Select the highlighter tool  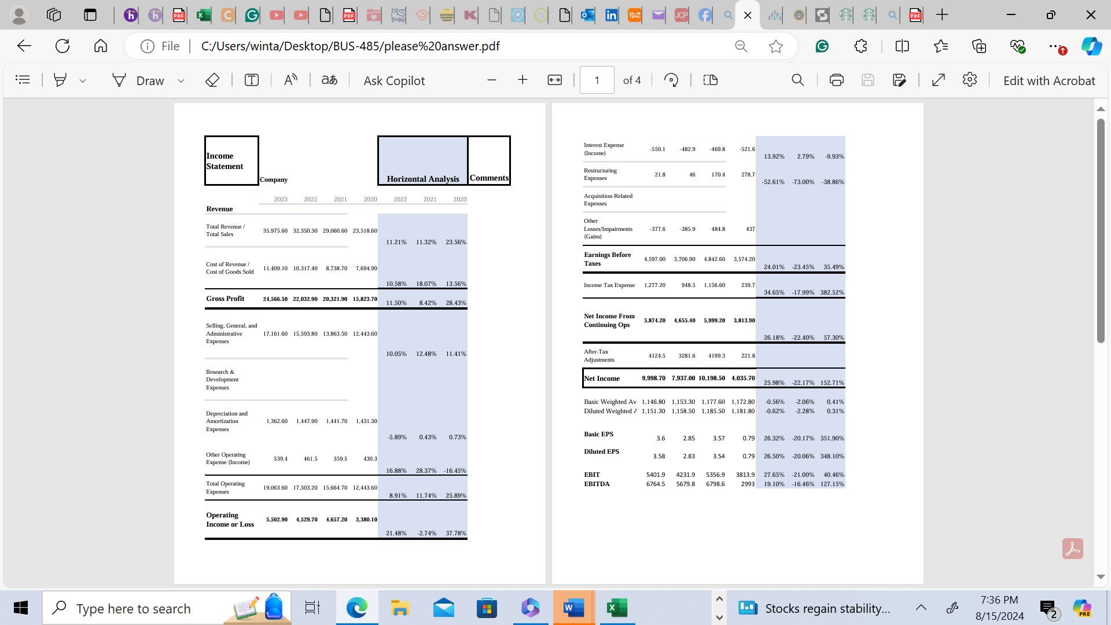(x=60, y=80)
